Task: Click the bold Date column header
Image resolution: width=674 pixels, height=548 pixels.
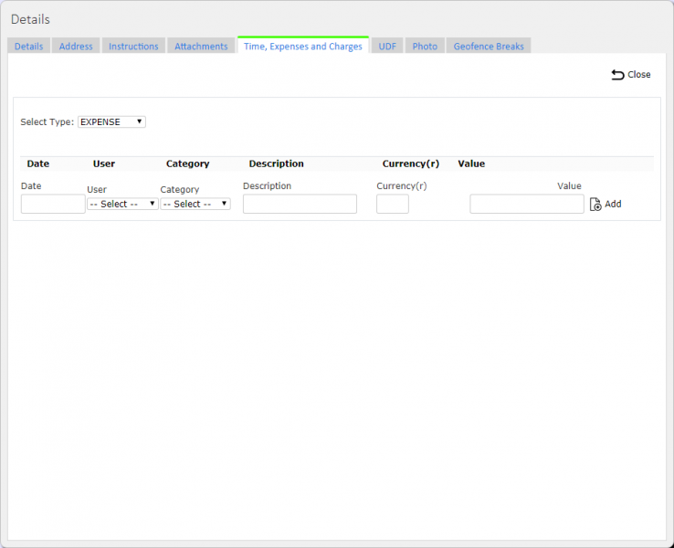Action: 37,163
